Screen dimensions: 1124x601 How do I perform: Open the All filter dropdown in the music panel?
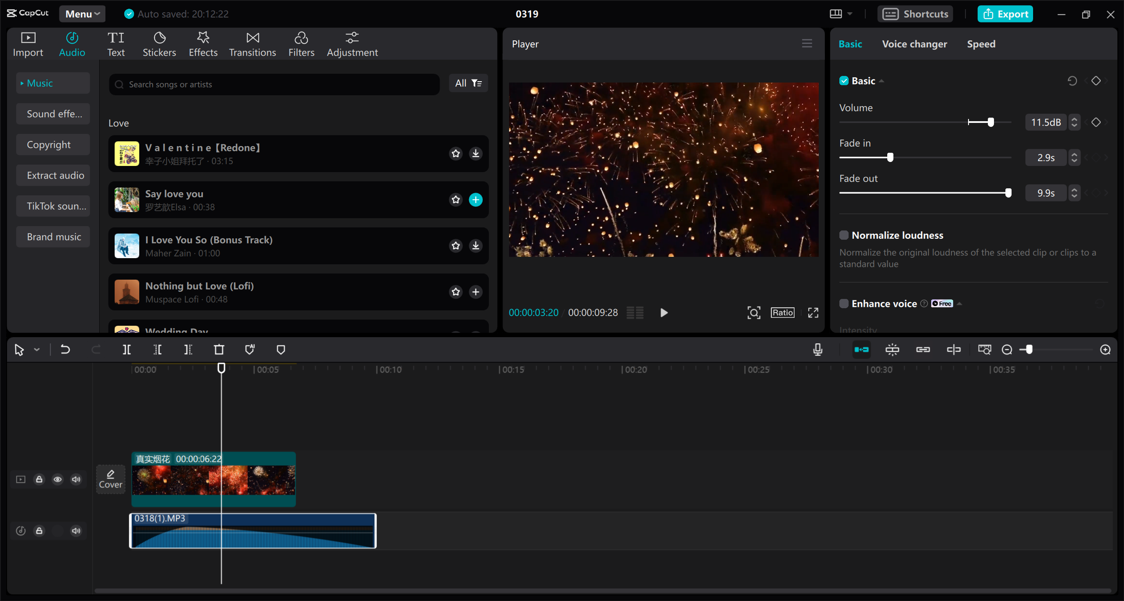point(468,83)
